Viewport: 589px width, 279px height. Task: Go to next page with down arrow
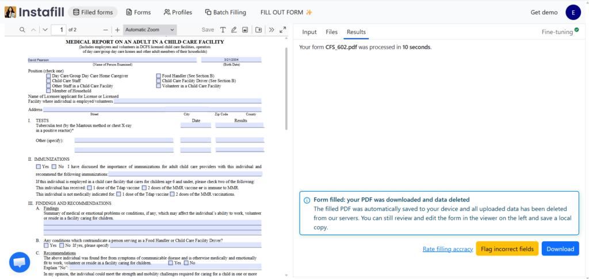click(45, 30)
